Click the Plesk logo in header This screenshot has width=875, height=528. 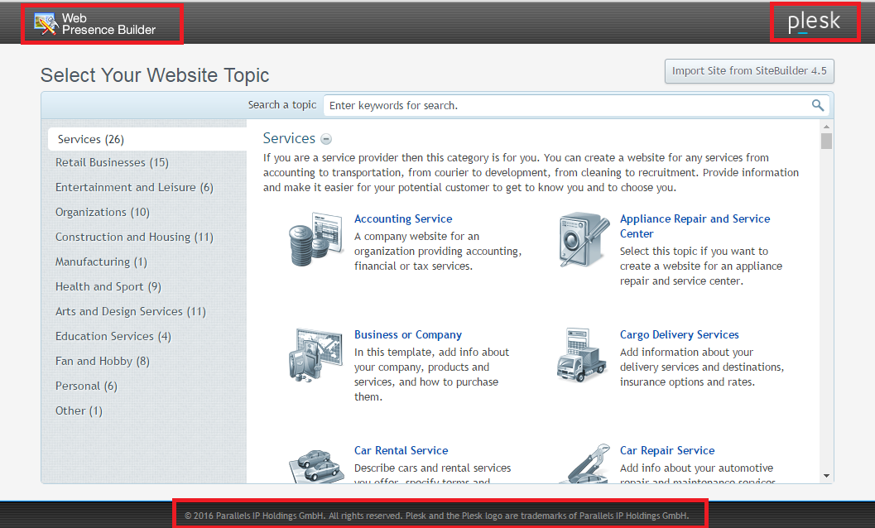(814, 22)
